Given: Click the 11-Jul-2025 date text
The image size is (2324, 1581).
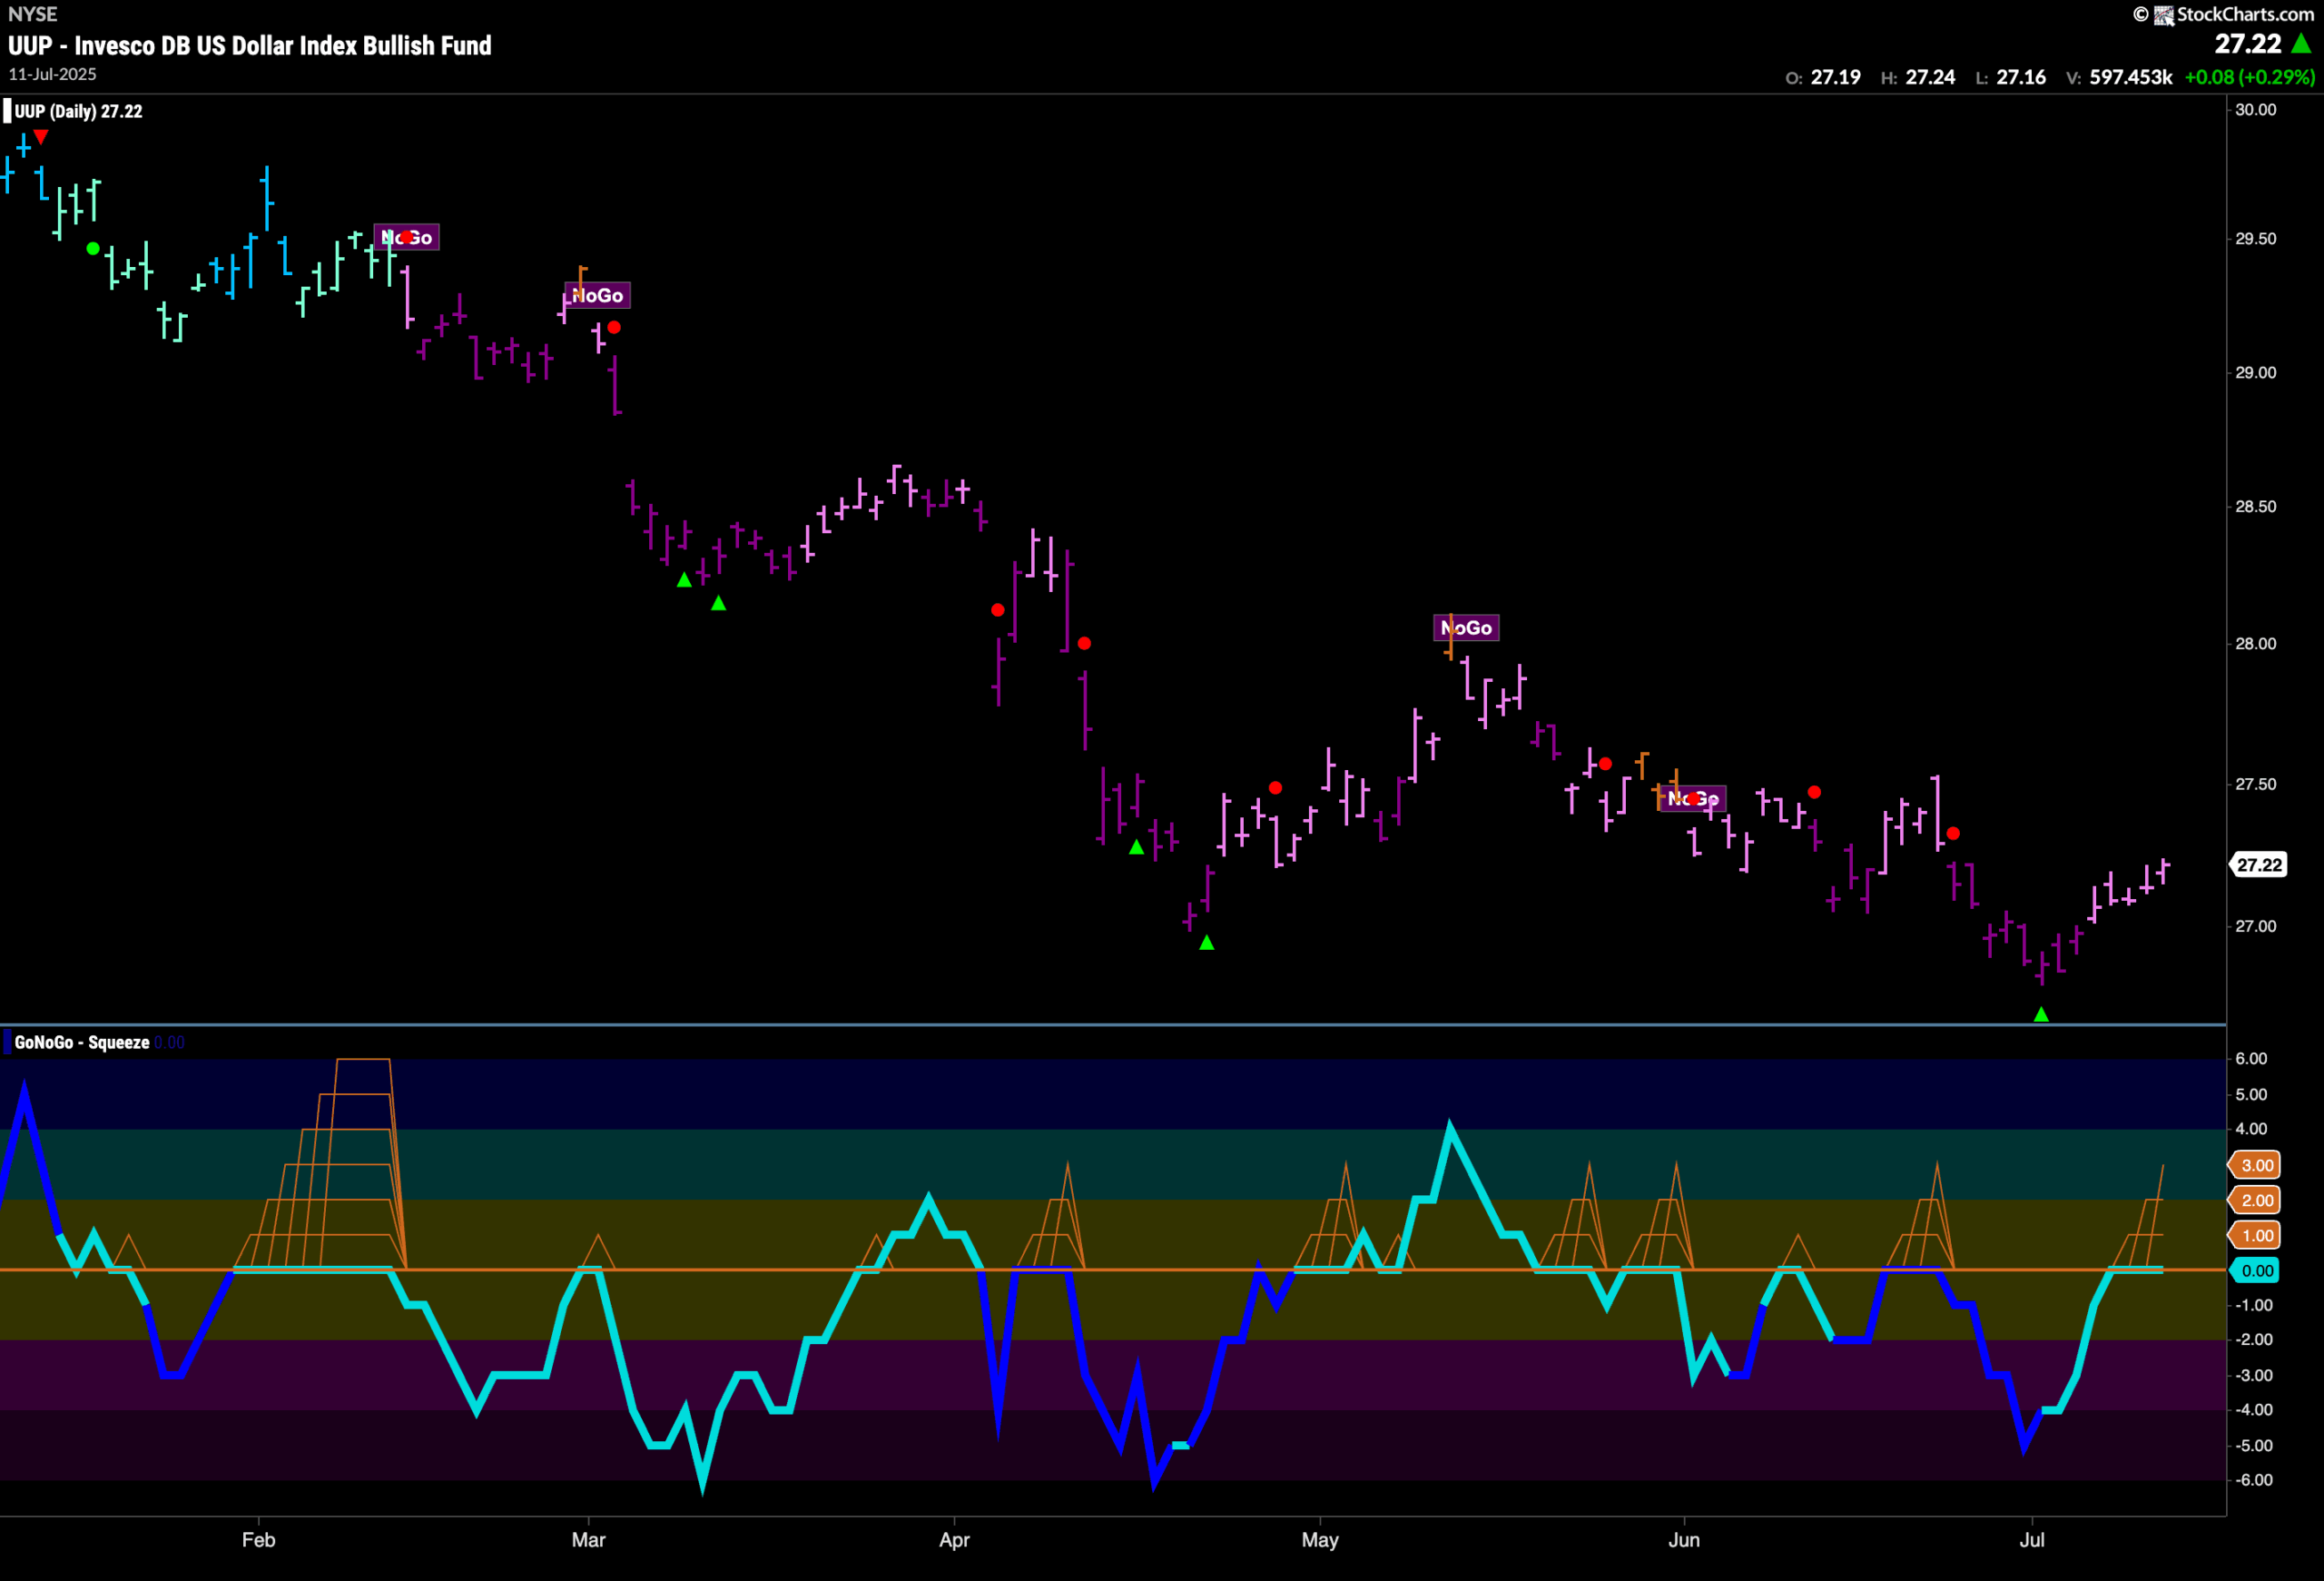Looking at the screenshot, I should [52, 74].
